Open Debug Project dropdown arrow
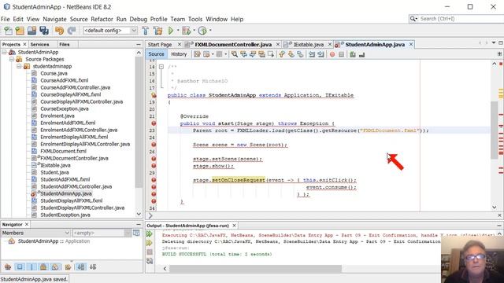504x283 pixels. (x=194, y=31)
